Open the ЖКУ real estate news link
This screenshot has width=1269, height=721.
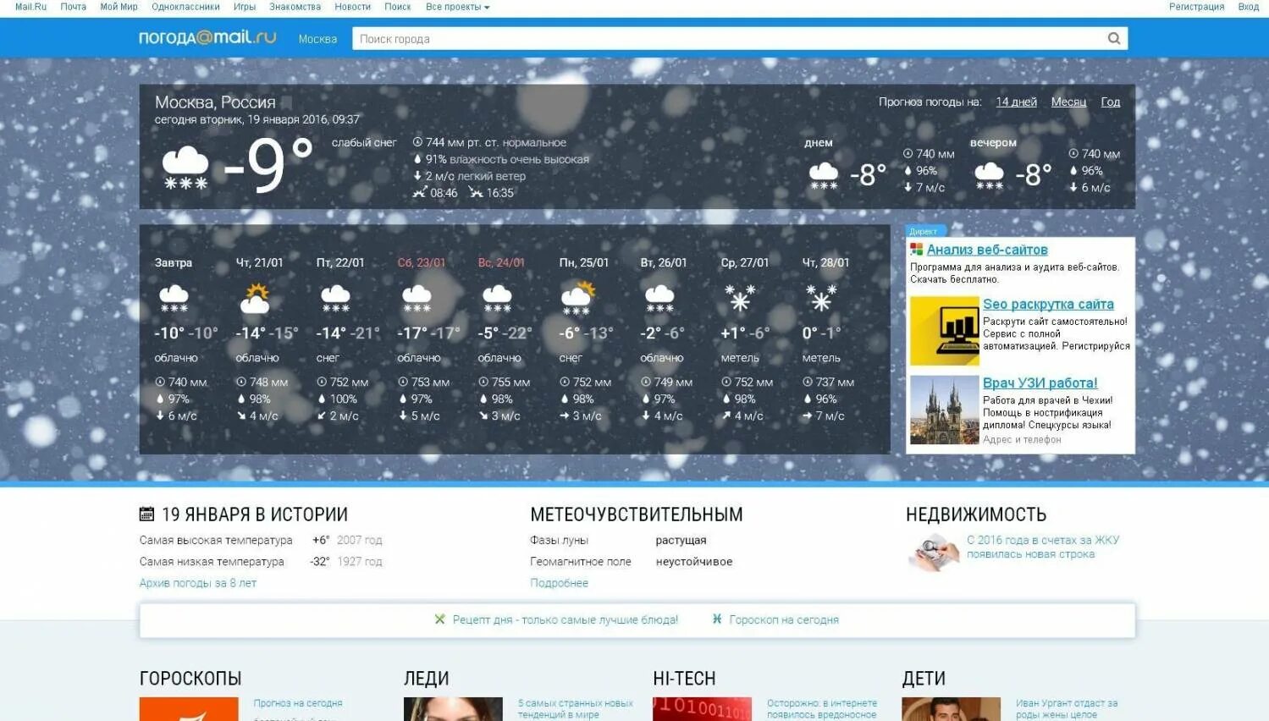click(x=1043, y=547)
